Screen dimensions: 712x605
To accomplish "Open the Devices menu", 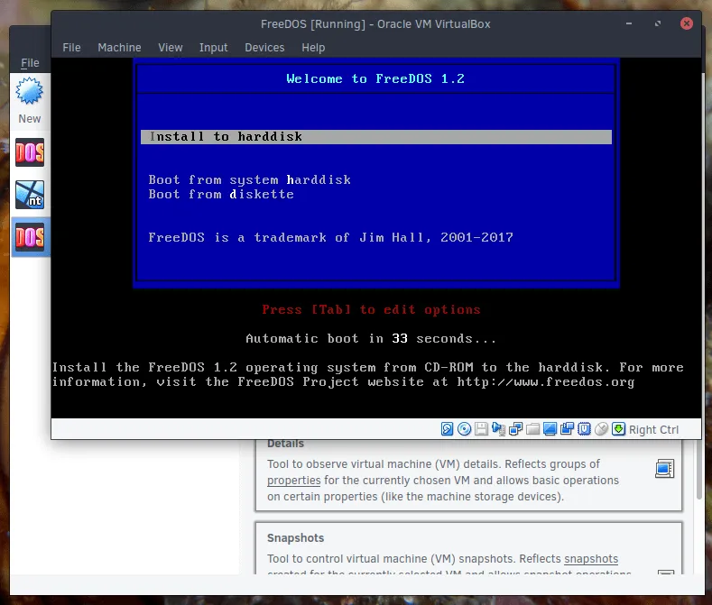I will [x=264, y=48].
